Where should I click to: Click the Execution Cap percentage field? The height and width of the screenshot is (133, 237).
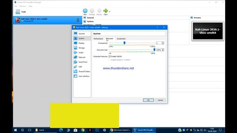coord(159,50)
